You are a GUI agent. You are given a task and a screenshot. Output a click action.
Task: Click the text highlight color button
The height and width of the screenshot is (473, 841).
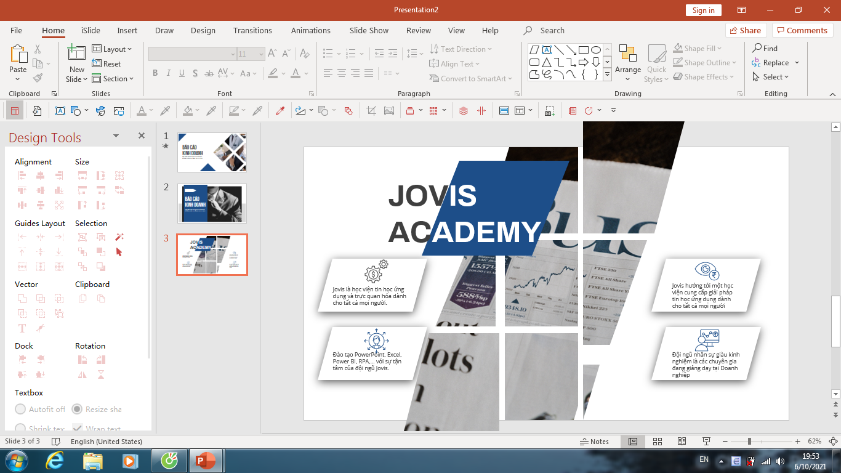(273, 73)
